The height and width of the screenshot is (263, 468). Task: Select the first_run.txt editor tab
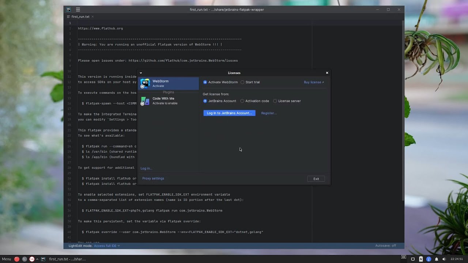coord(80,17)
